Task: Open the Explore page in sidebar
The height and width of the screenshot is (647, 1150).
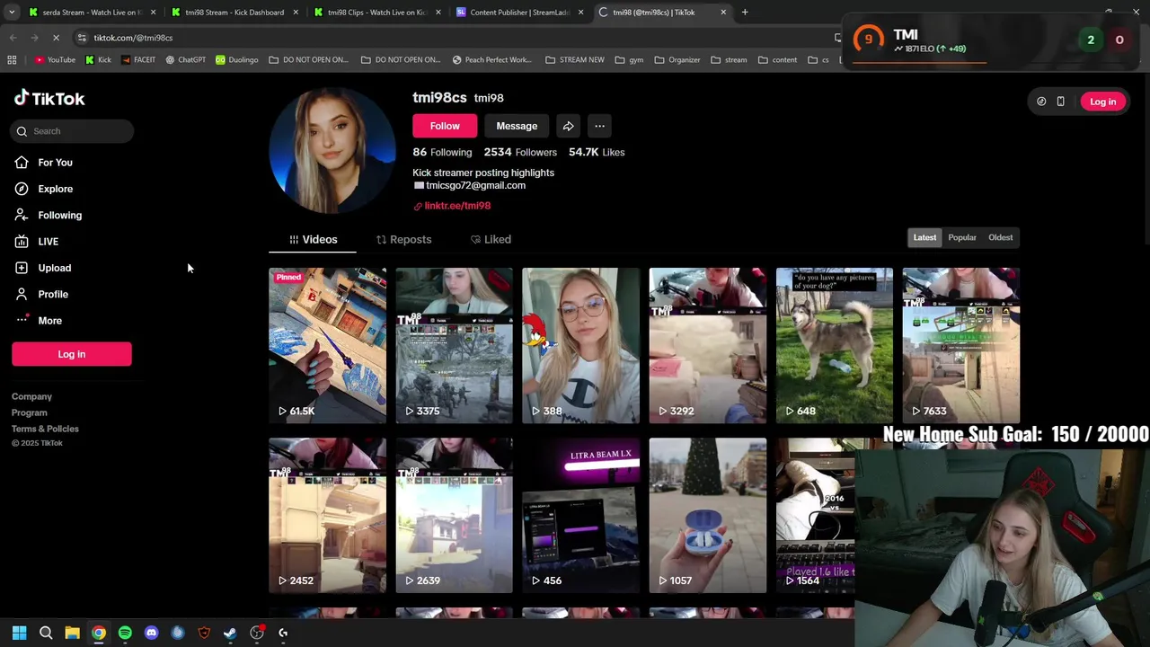Action: 55,189
